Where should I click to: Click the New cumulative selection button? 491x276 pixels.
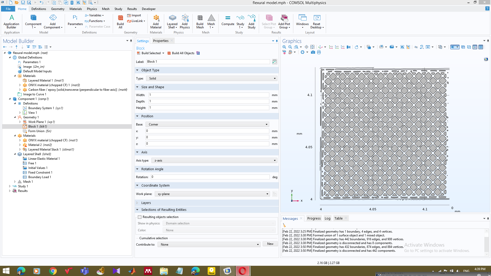[x=270, y=244]
